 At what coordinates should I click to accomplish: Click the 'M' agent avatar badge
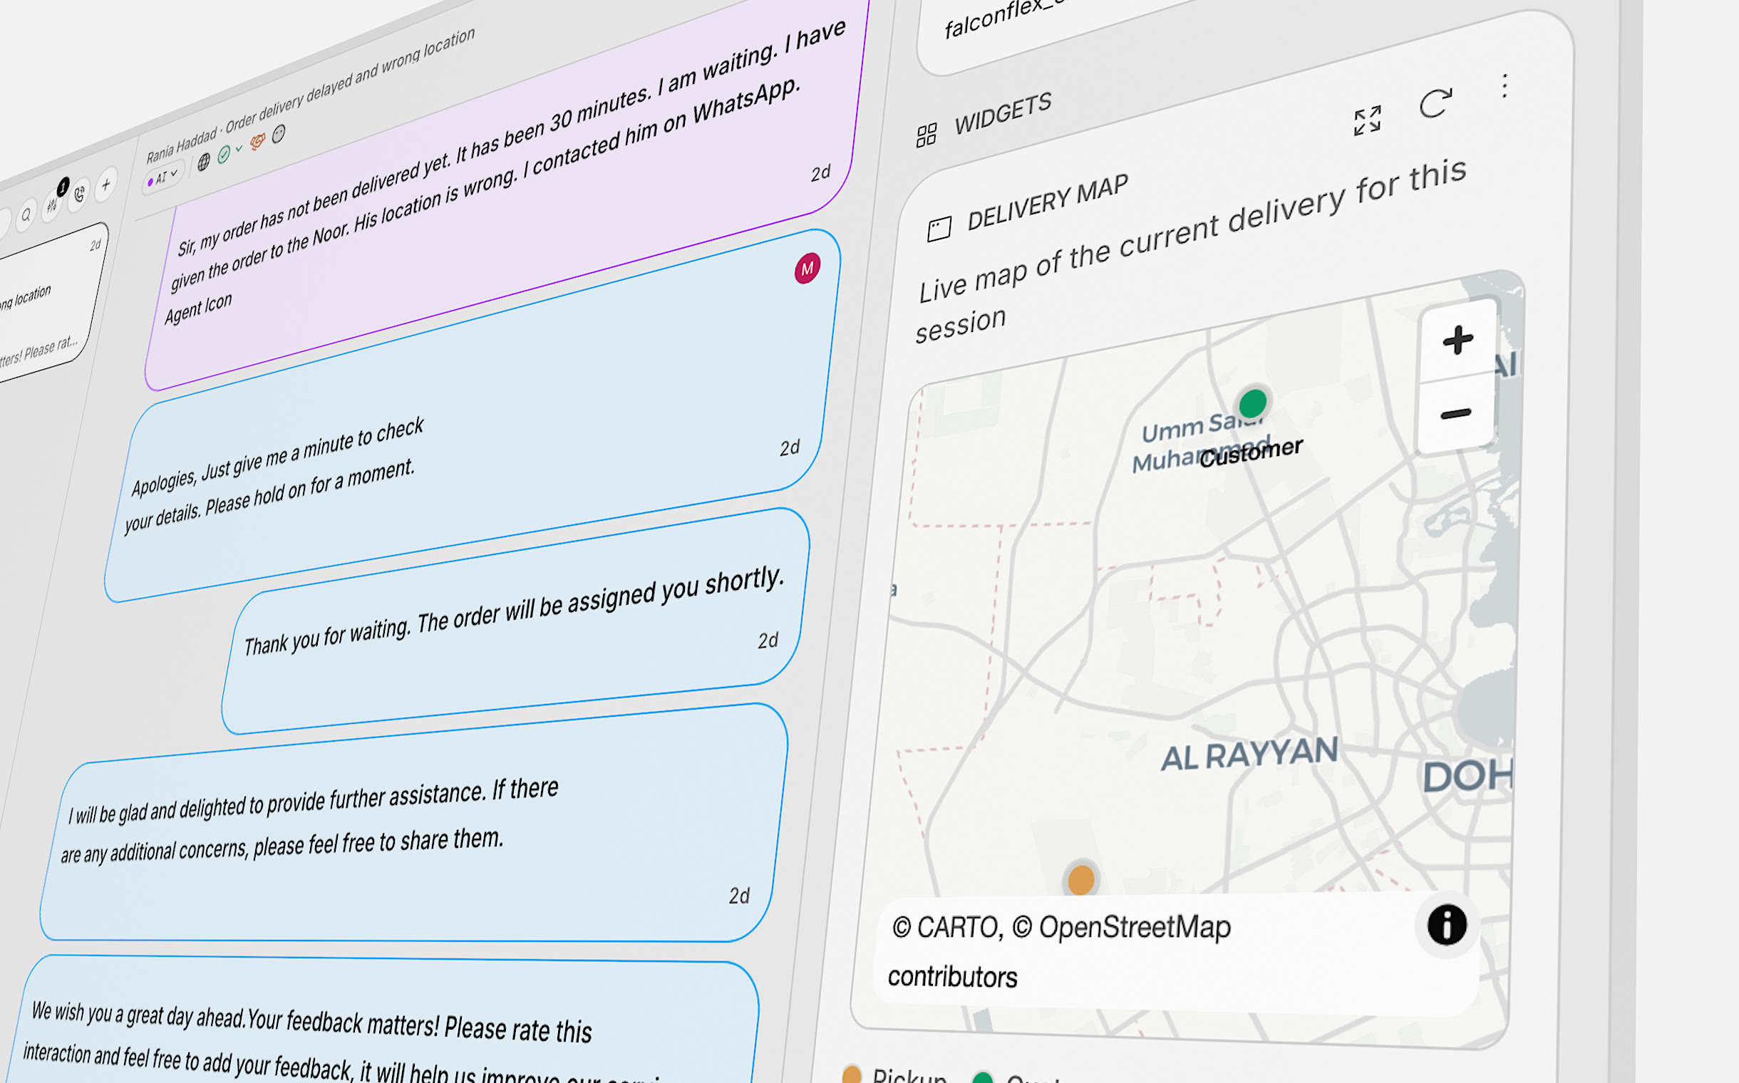tap(807, 269)
